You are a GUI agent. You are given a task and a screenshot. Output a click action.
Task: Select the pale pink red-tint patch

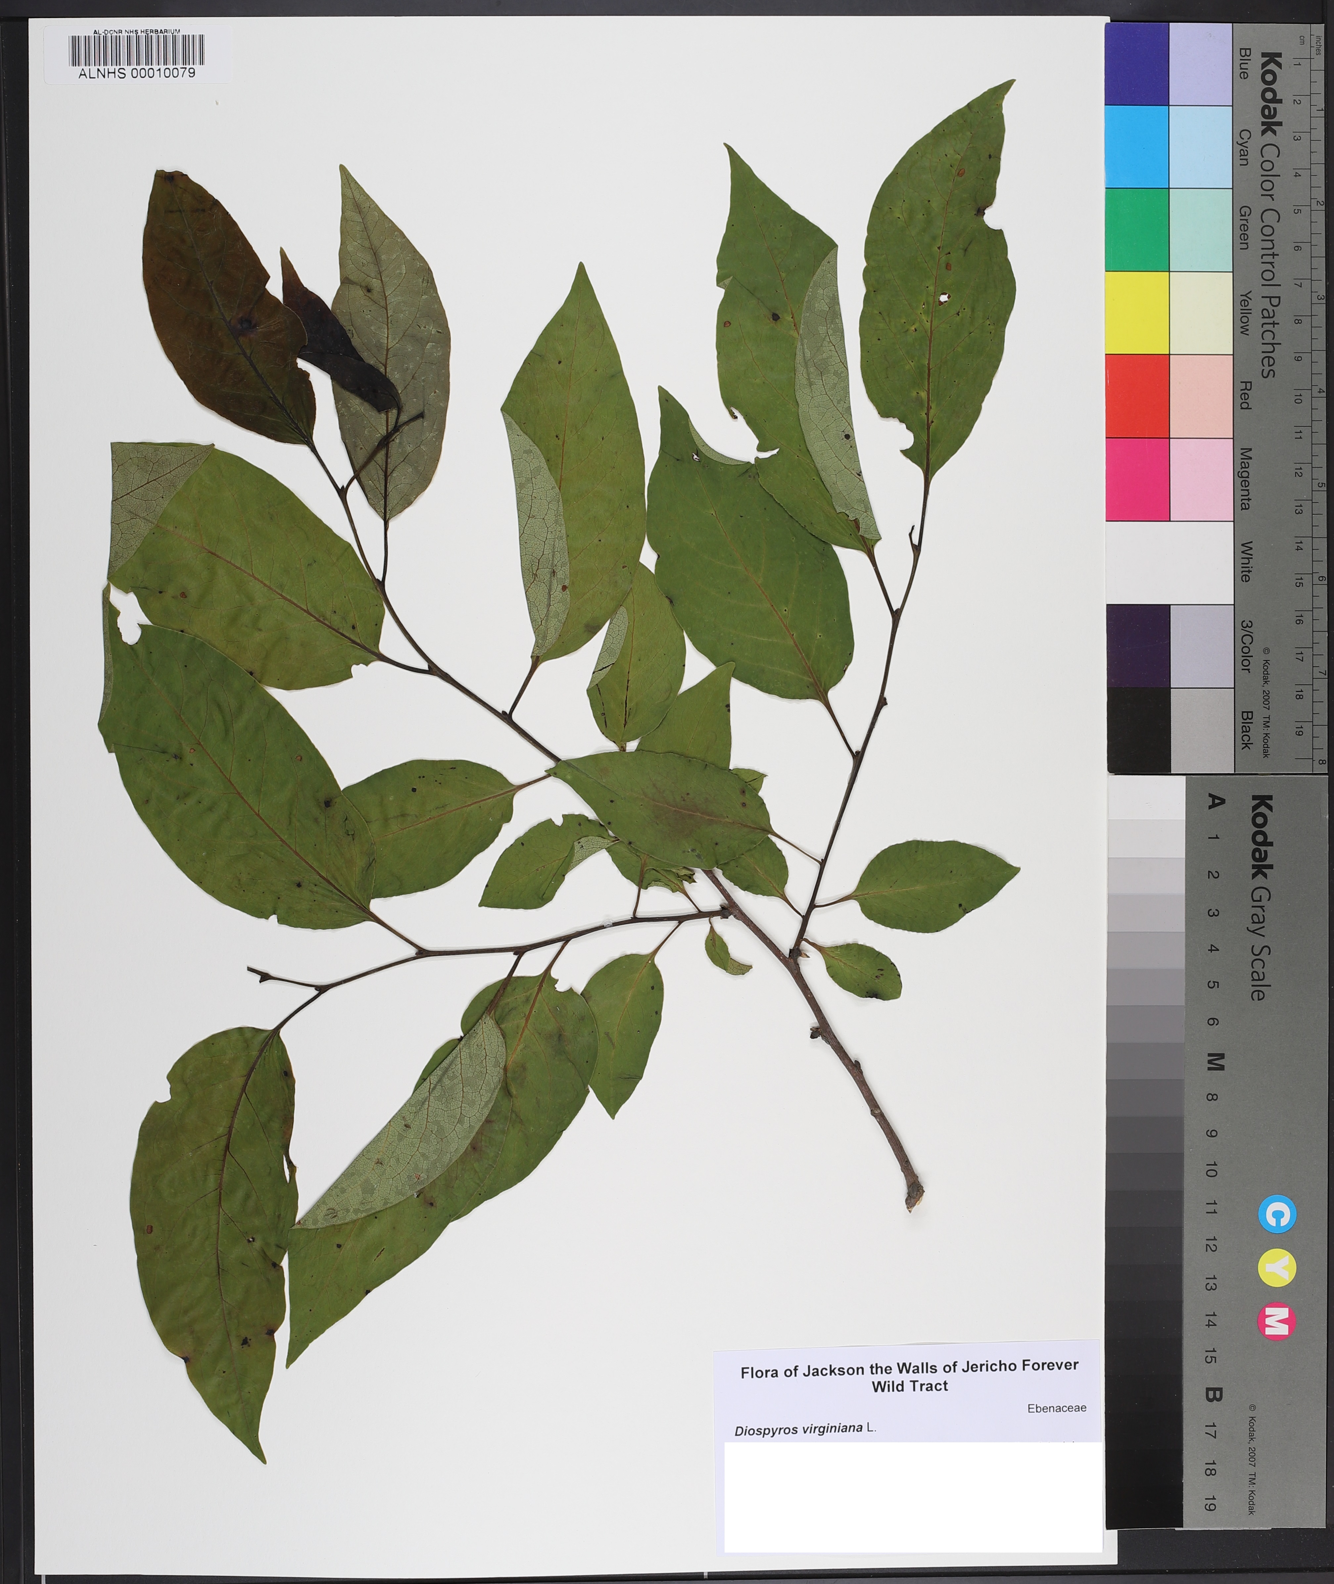tap(1201, 396)
